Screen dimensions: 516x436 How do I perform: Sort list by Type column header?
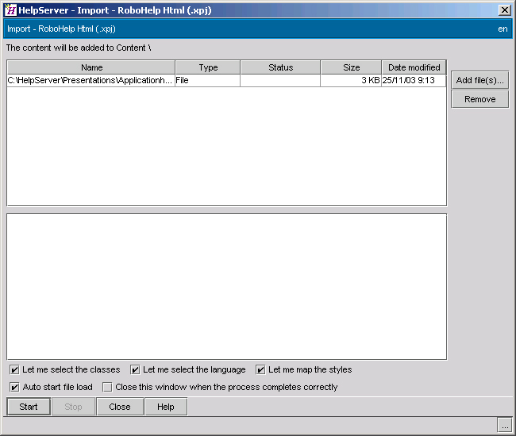click(208, 67)
